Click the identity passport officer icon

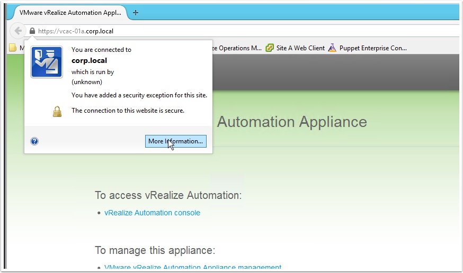coord(47,62)
